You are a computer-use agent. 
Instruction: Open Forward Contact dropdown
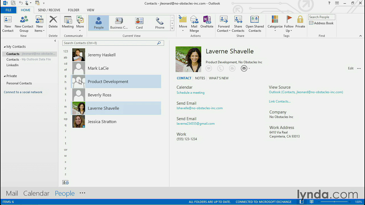pyautogui.click(x=224, y=24)
